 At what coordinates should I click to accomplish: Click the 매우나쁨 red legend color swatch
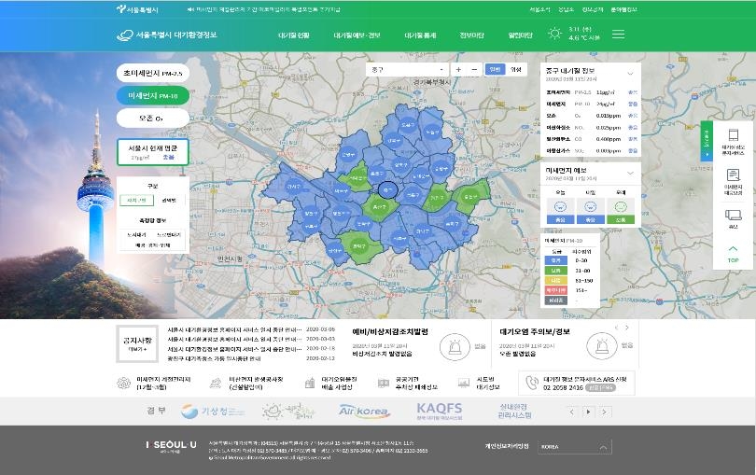point(555,290)
